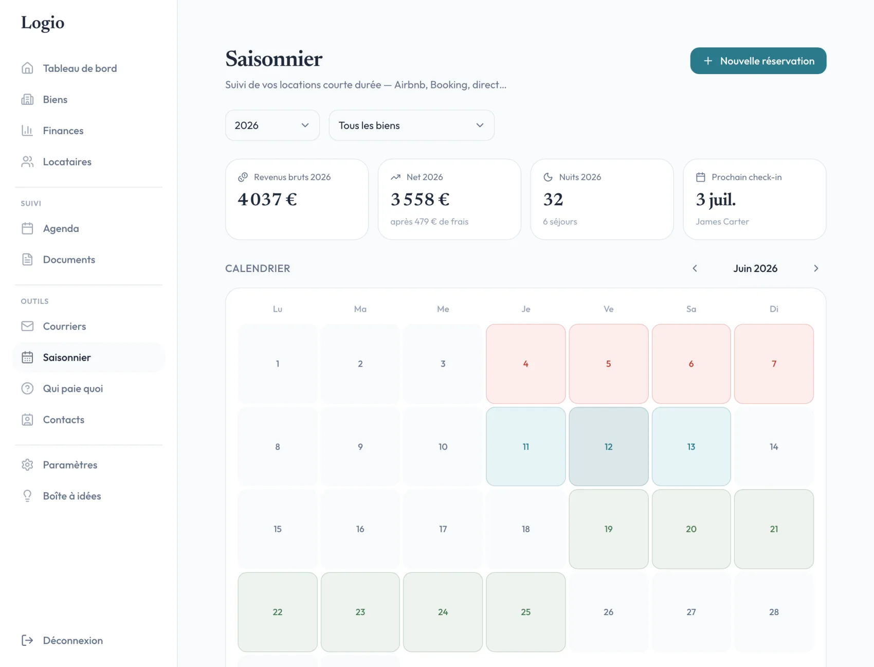Select June 5 in calendar
Viewport: 874px width, 667px height.
coord(609,364)
